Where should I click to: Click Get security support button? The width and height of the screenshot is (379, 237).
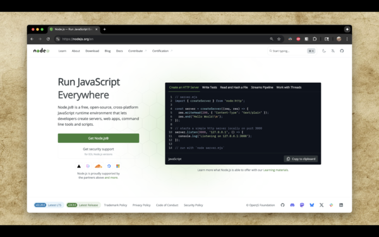click(x=99, y=152)
